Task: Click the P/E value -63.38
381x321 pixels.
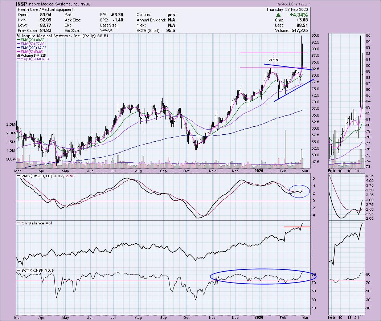Action: [x=116, y=15]
